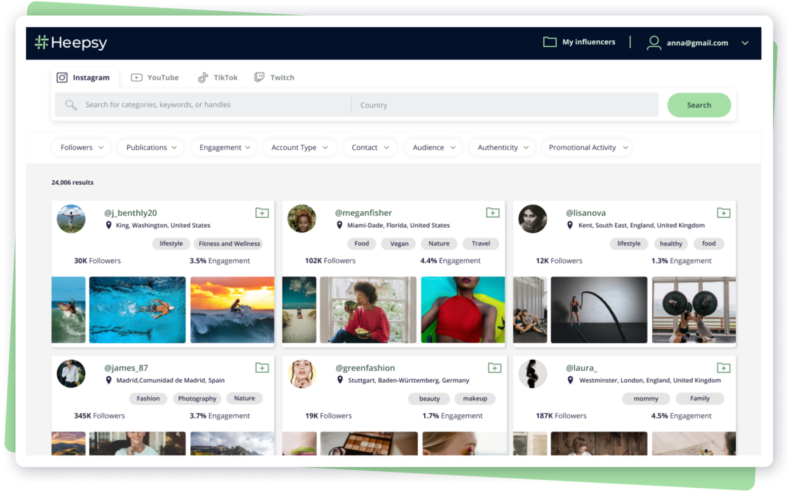Click the 4.5% Engagement text

(x=681, y=416)
